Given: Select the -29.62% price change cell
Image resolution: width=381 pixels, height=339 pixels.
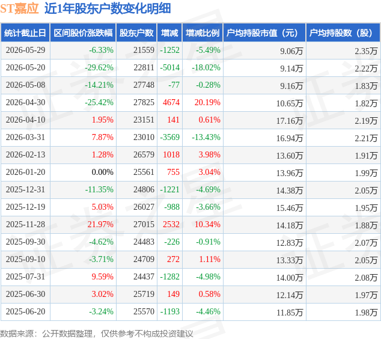Looking at the screenshot, I should point(99,67).
